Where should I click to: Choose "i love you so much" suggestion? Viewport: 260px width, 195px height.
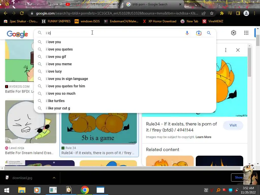point(125,93)
